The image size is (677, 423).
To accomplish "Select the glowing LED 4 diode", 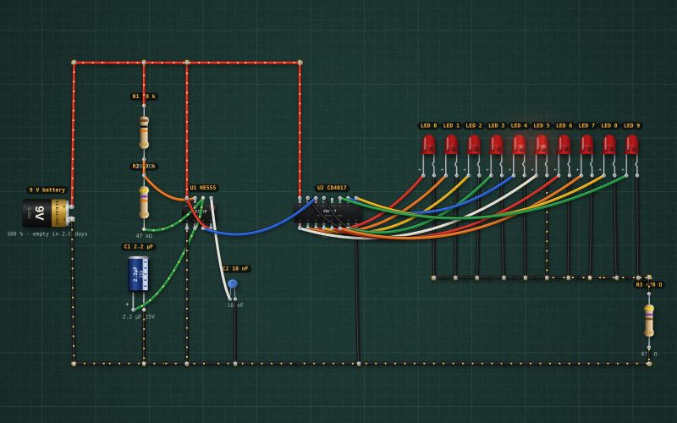I will pyautogui.click(x=519, y=145).
